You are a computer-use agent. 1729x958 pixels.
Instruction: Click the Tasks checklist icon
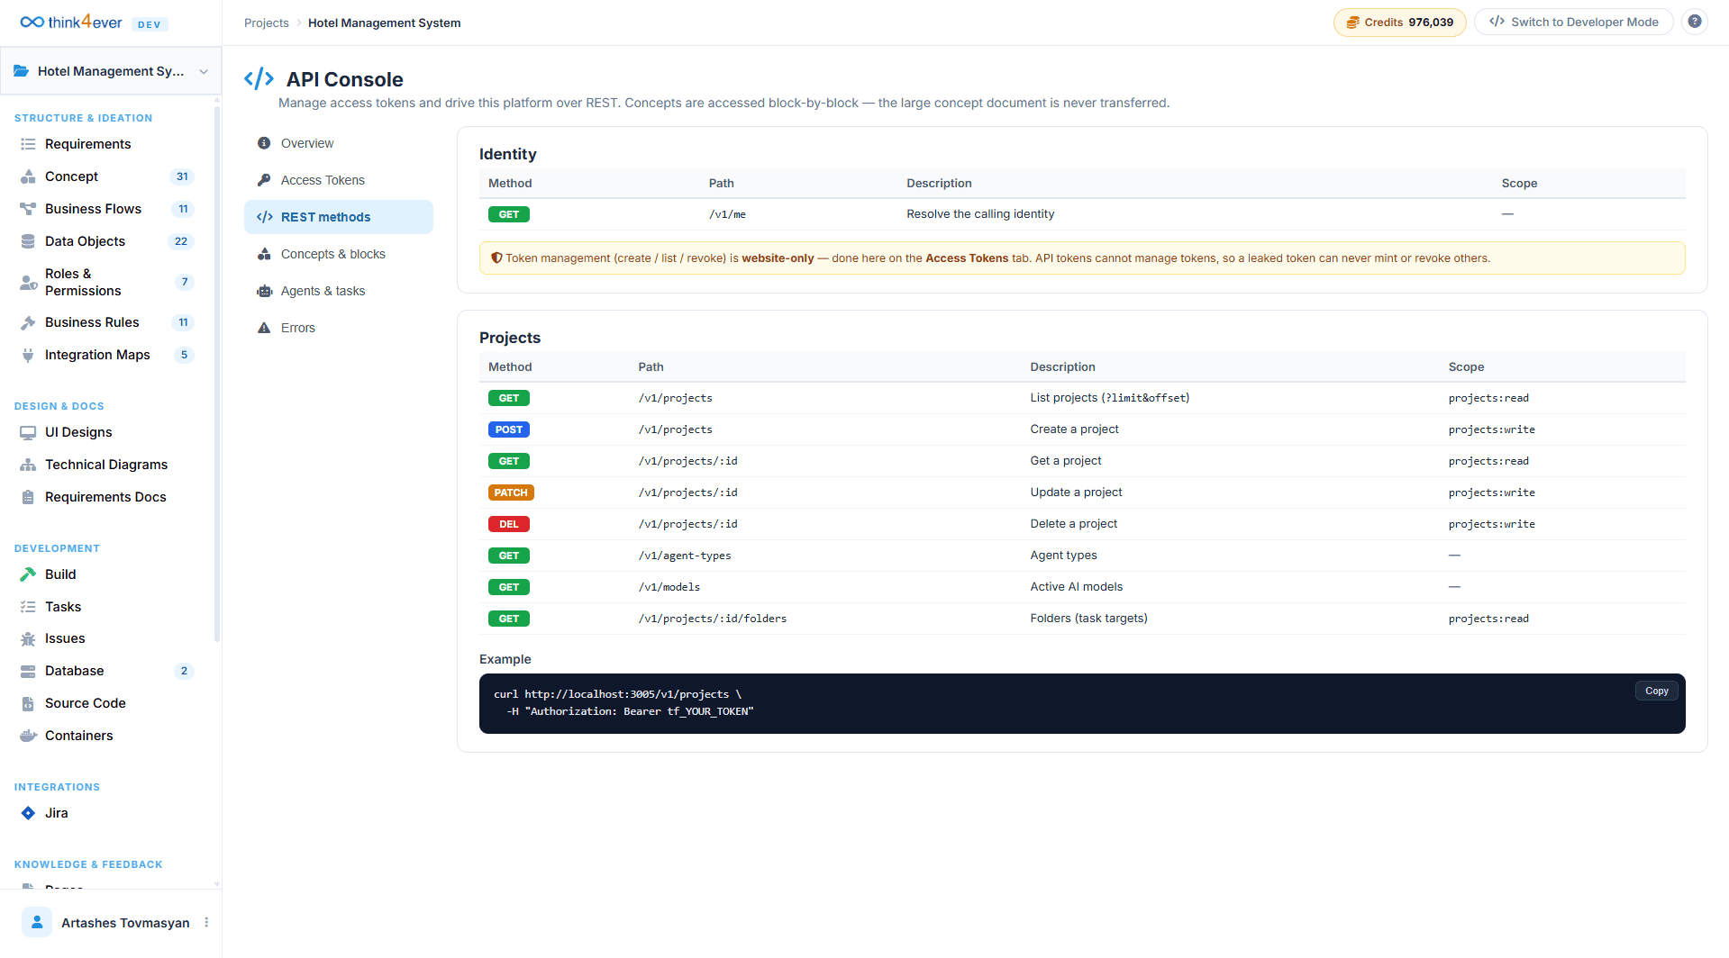pos(28,607)
